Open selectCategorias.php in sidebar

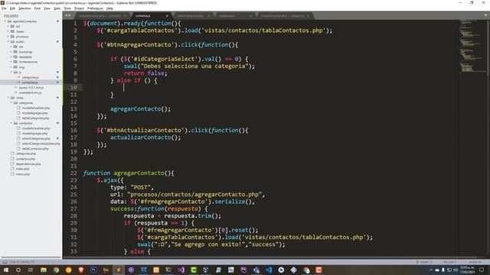coord(36,138)
